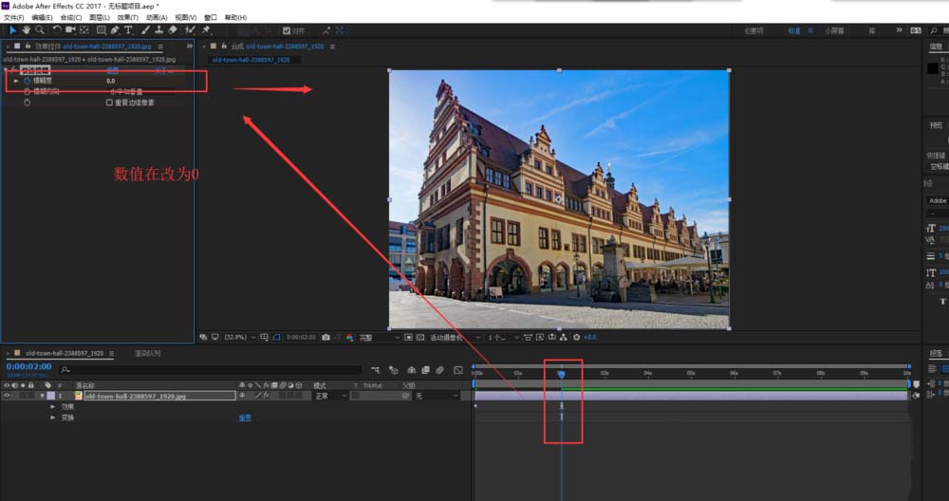Screen dimensions: 949x501
Task: Expand the Transform group under layer 1
Action: click(x=53, y=417)
